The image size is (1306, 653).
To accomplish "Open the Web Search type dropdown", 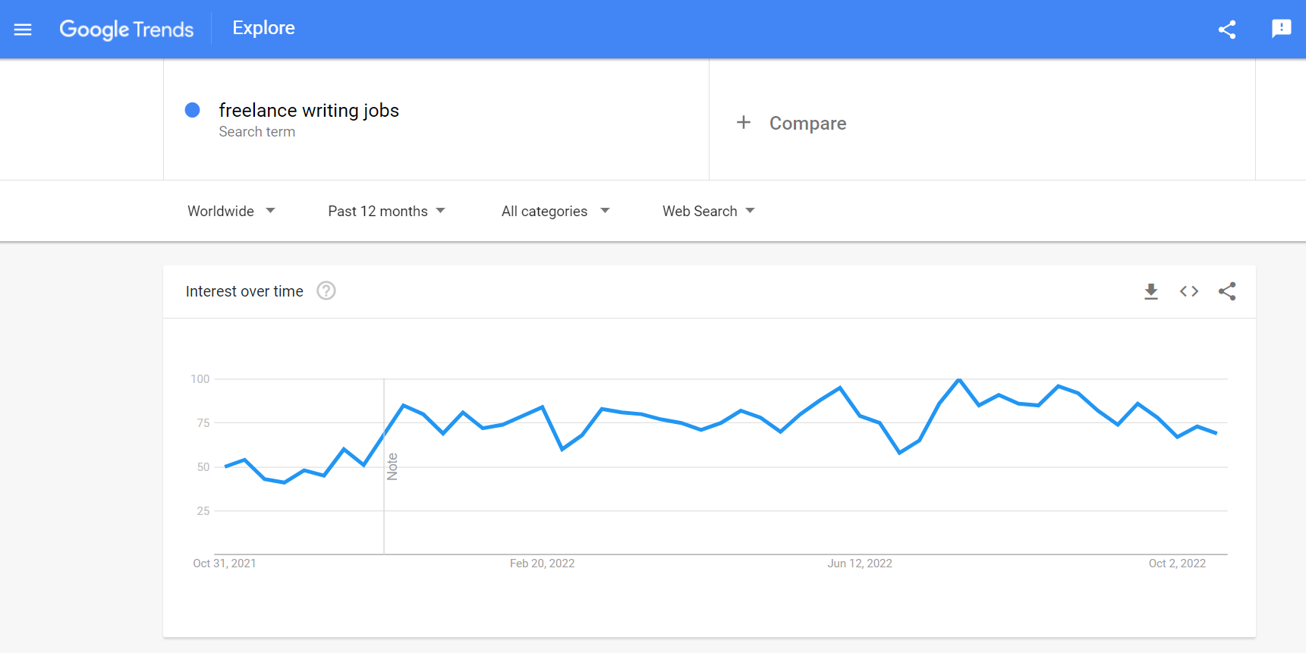I will click(708, 211).
